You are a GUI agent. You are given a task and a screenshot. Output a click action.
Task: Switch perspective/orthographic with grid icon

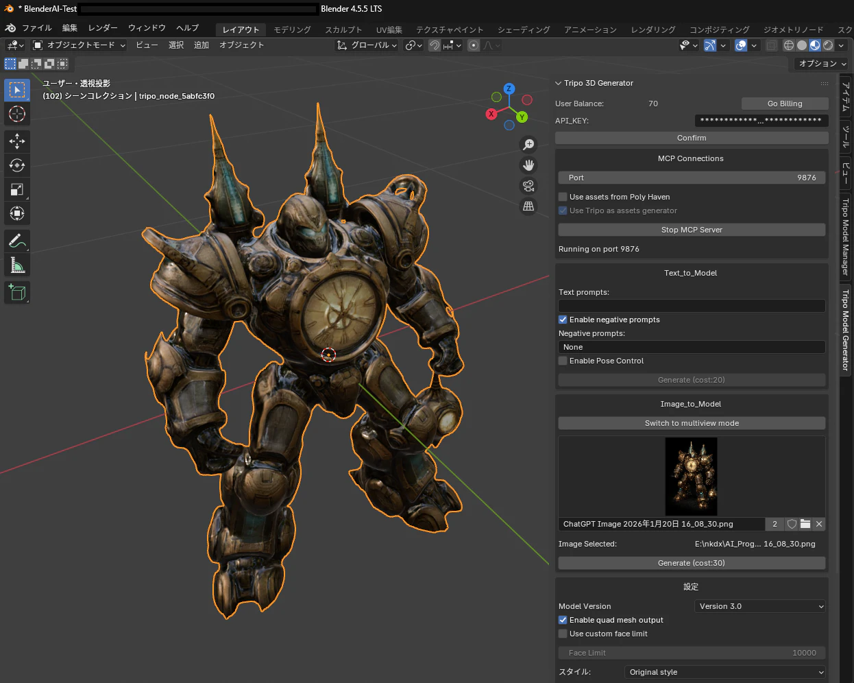528,206
